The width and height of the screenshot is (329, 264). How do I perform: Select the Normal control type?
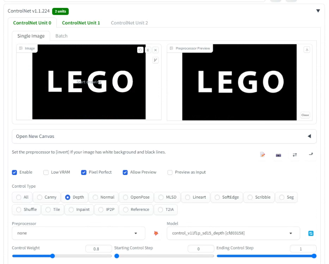pos(104,197)
